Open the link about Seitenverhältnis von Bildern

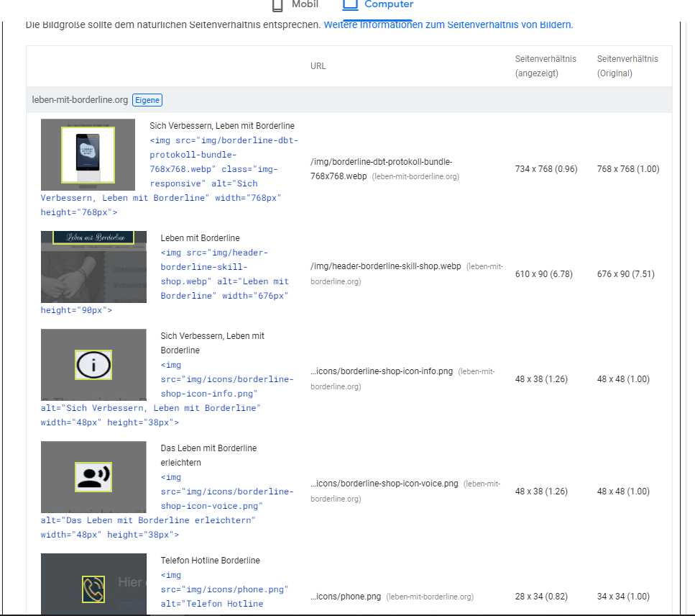pyautogui.click(x=448, y=24)
